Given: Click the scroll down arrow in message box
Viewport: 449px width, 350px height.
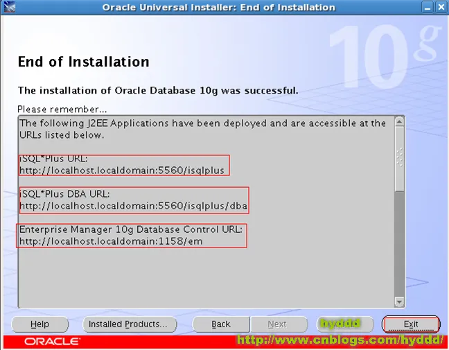Looking at the screenshot, I should coord(399,301).
